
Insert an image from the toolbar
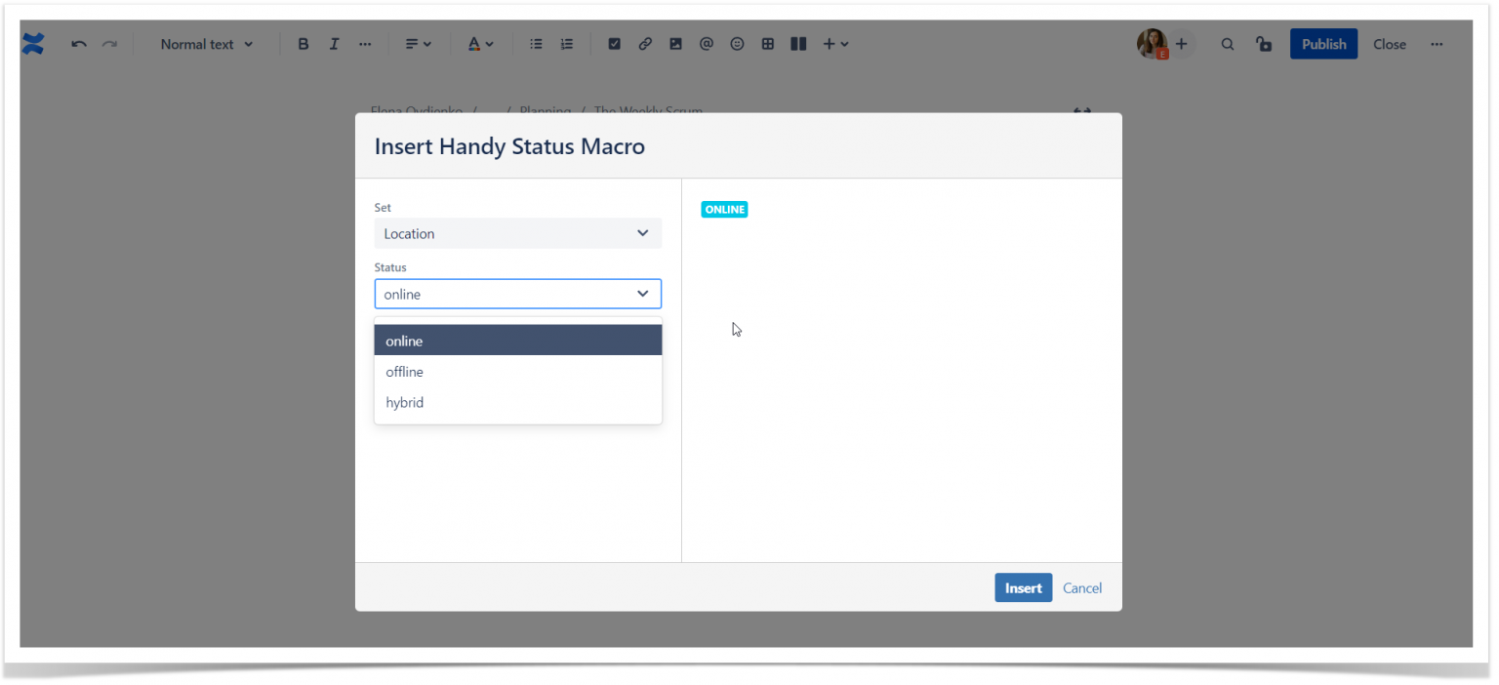click(675, 43)
